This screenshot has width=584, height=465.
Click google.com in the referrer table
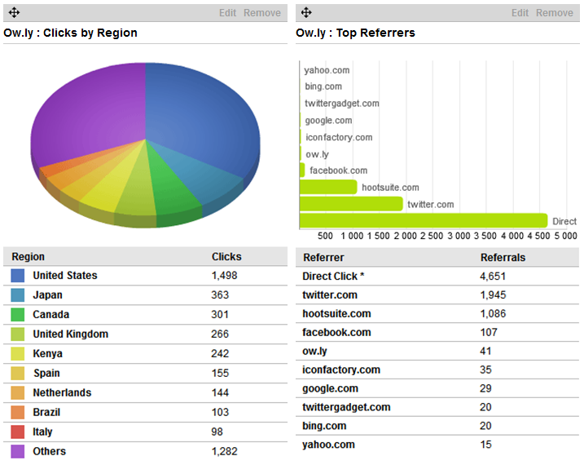pos(330,388)
